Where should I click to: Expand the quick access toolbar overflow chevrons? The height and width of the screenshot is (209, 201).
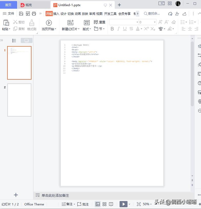point(40,14)
